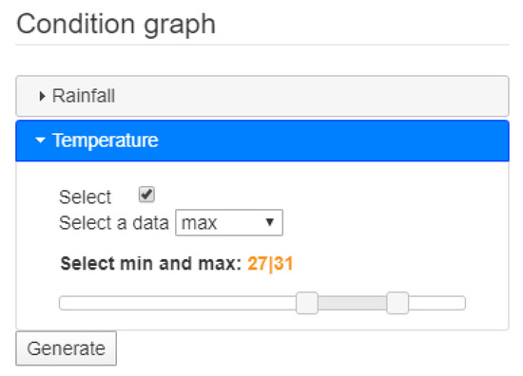Uncheck the Select checkbox
The image size is (523, 376).
point(146,195)
